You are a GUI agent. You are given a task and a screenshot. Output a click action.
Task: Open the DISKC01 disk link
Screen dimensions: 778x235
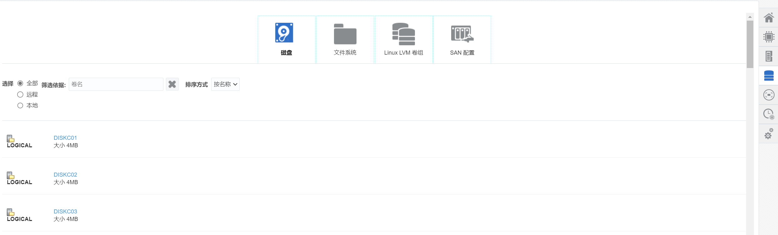click(65, 138)
